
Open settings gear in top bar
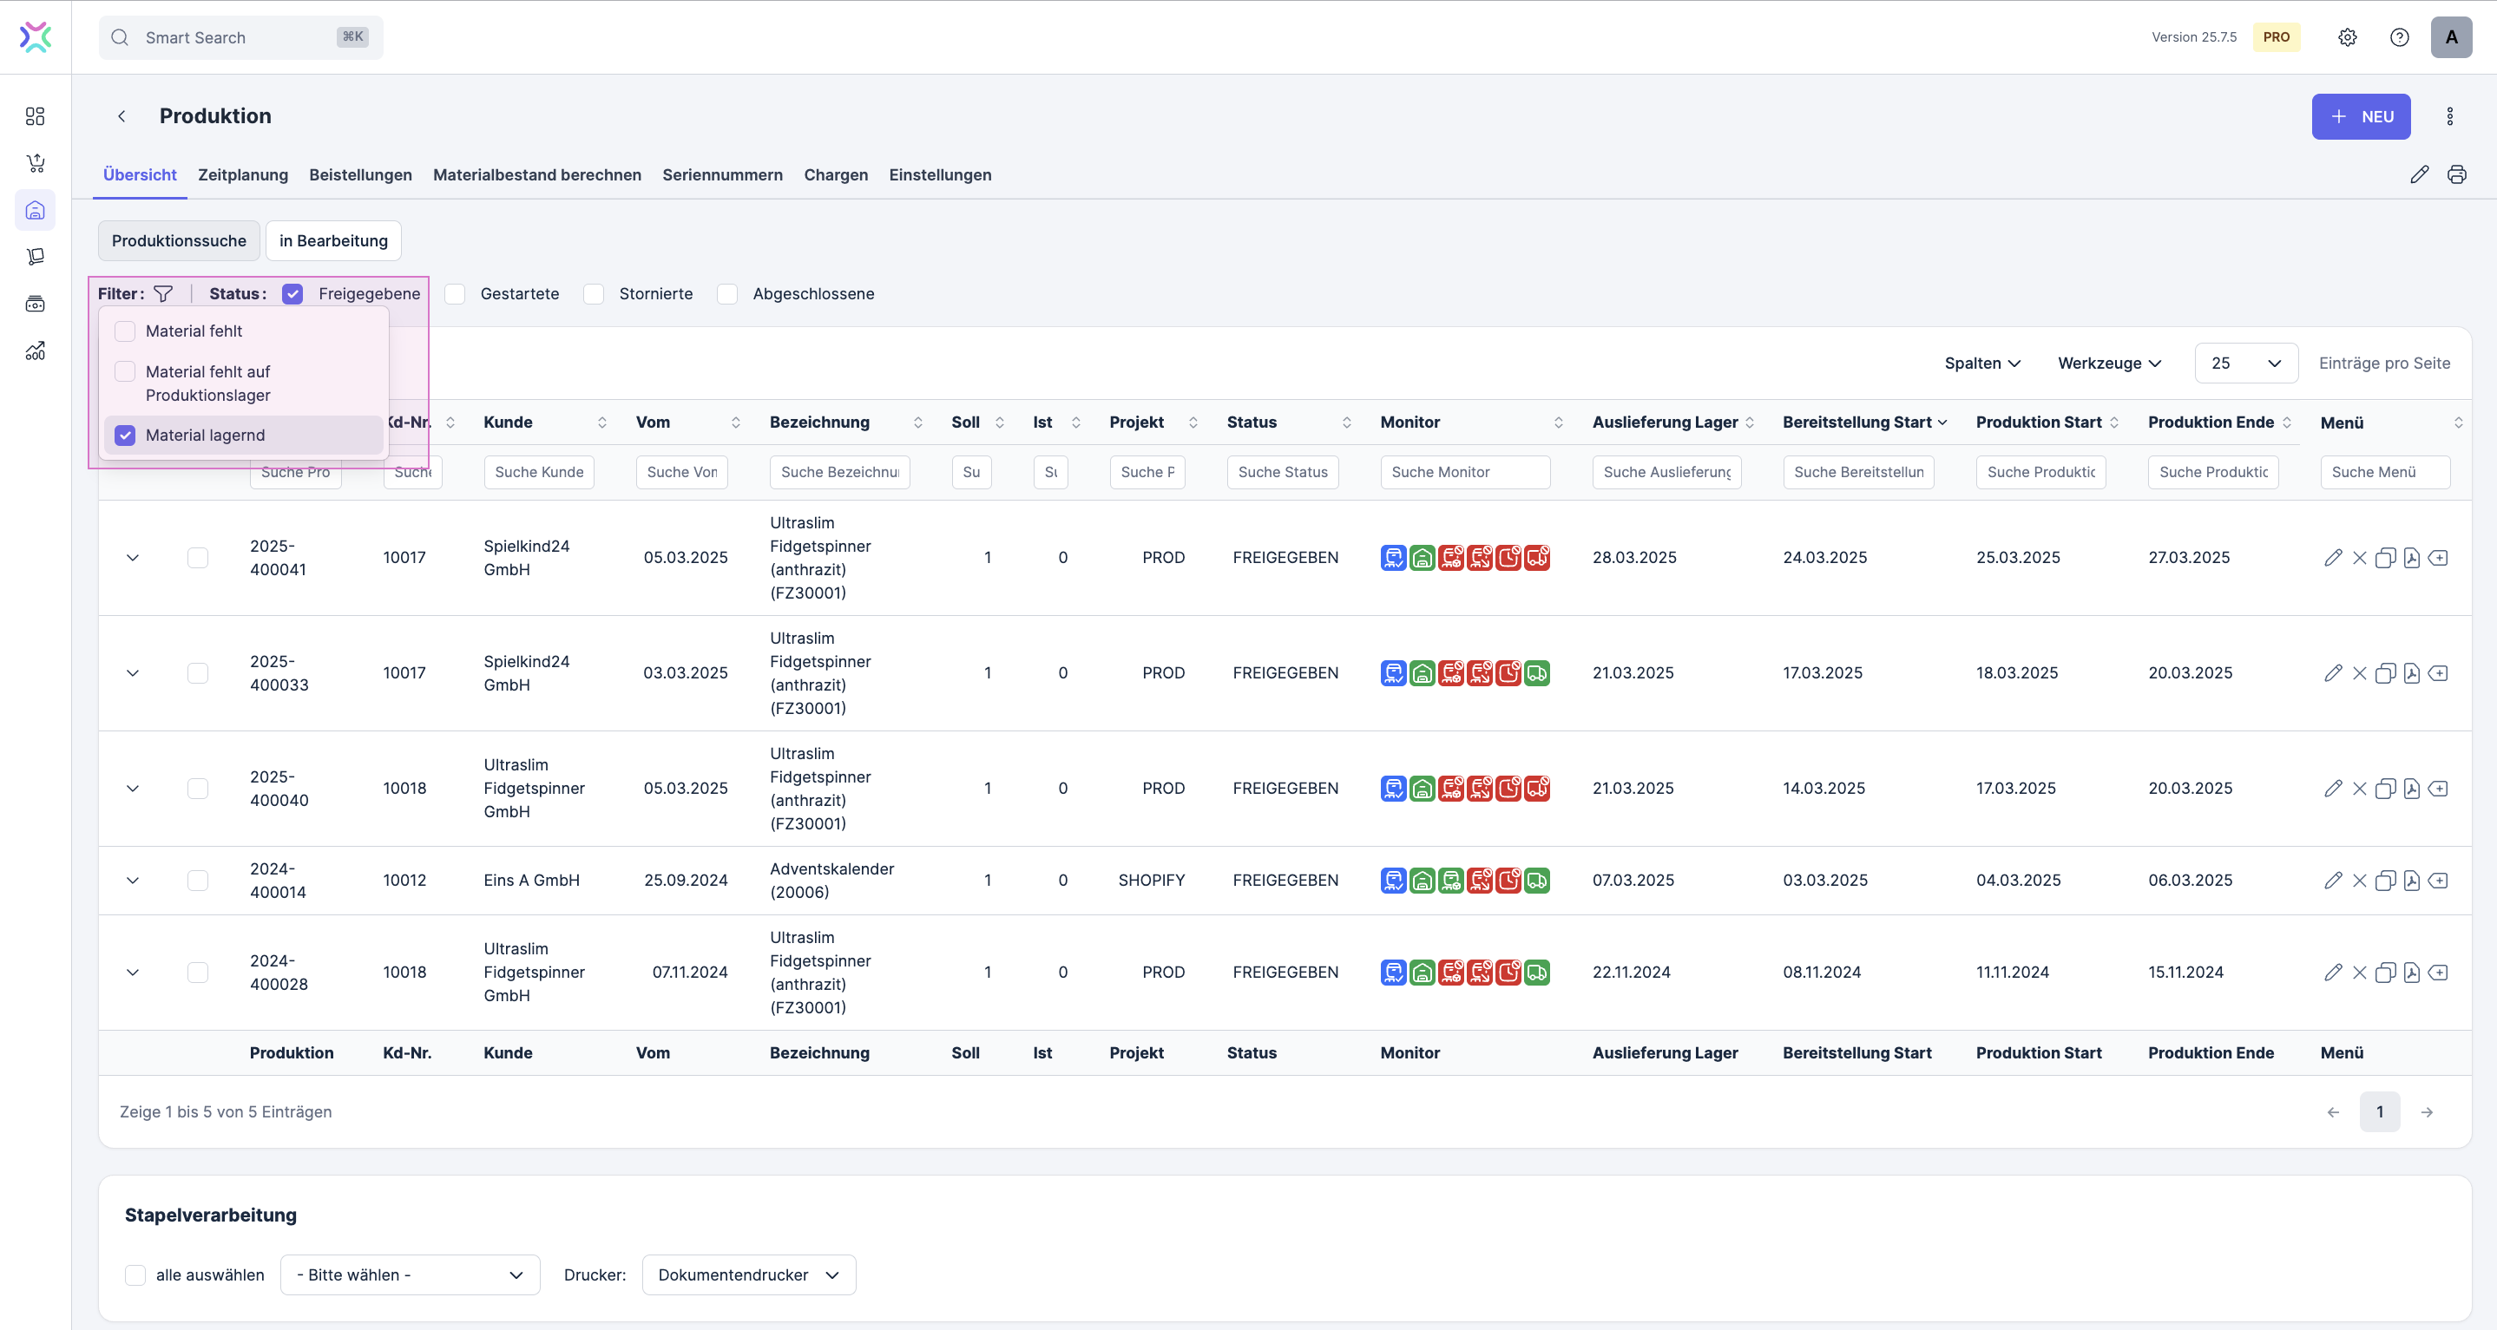2347,36
